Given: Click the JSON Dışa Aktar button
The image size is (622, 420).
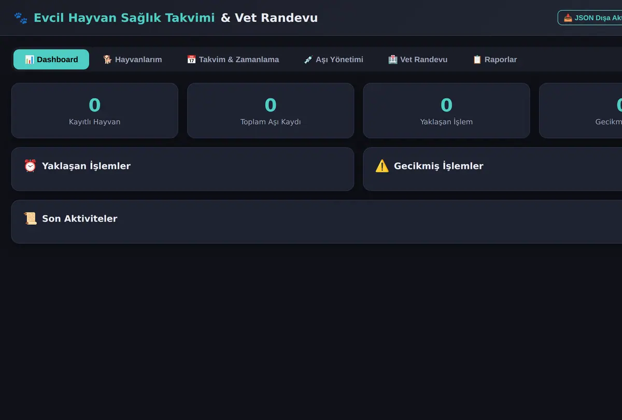Looking at the screenshot, I should (591, 18).
